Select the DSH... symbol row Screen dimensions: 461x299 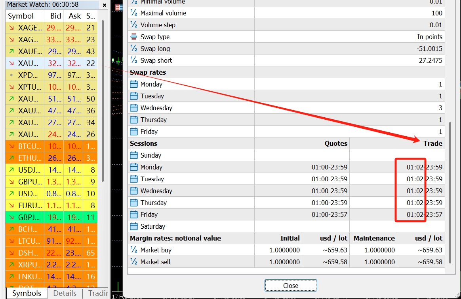(x=51, y=253)
